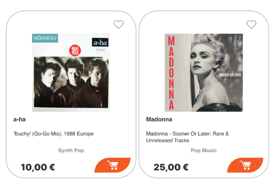Select the Pop Music genre label
The height and width of the screenshot is (188, 275).
tap(204, 150)
